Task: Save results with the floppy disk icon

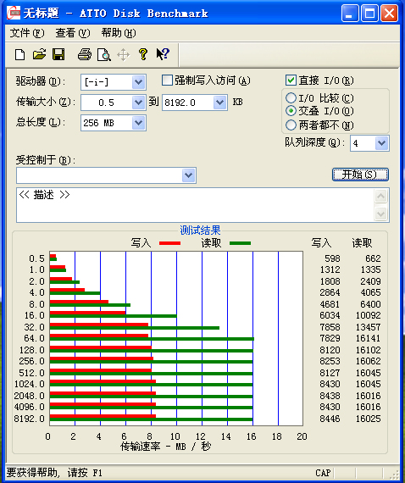Action: pyautogui.click(x=58, y=54)
